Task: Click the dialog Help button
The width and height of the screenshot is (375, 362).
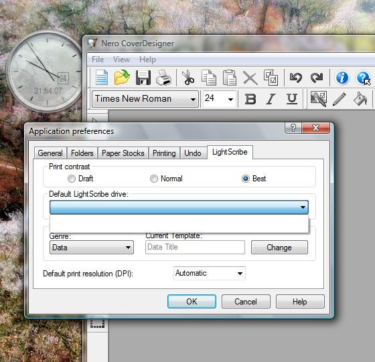Action: [300, 302]
